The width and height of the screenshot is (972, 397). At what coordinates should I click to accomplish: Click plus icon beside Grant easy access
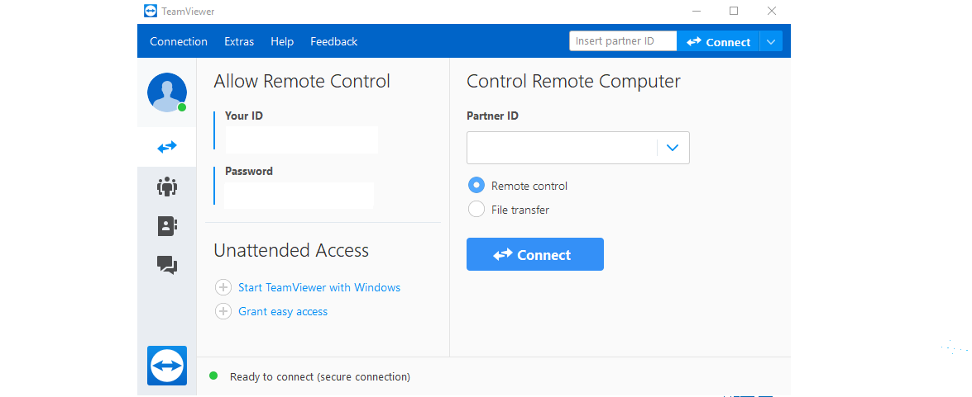[223, 311]
